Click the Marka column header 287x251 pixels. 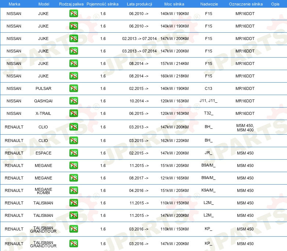(x=14, y=4)
